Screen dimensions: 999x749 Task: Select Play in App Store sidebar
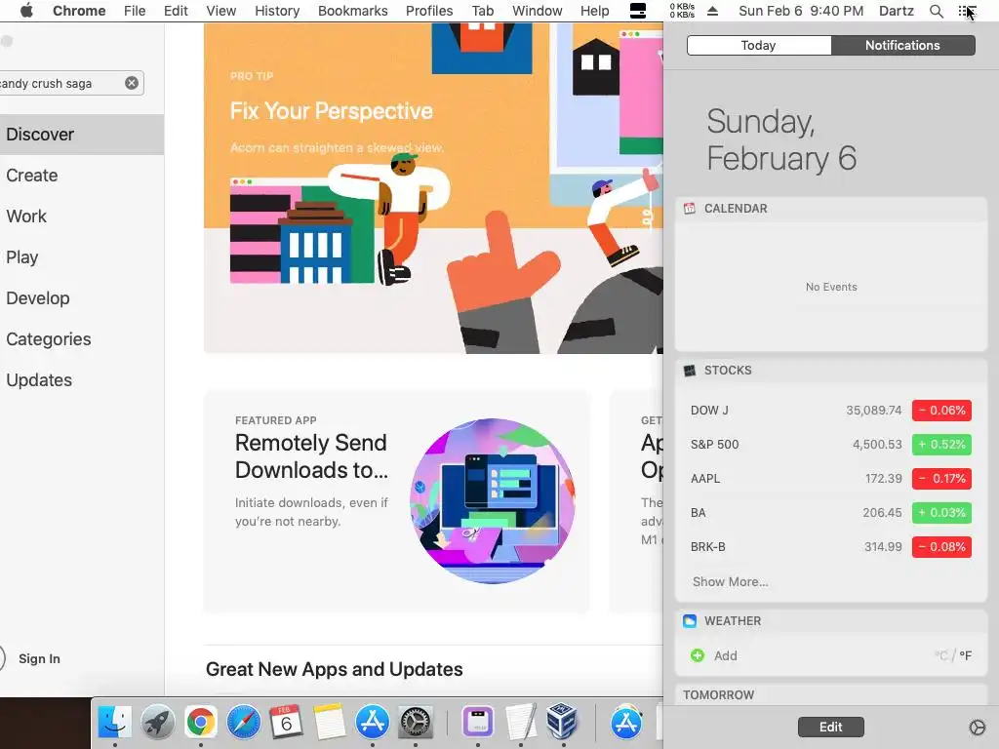82,257
